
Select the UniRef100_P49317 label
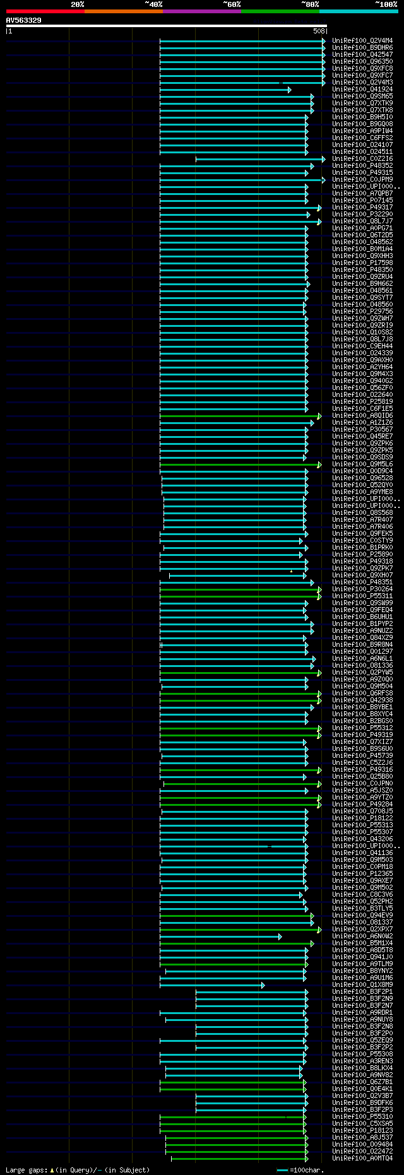[362, 208]
